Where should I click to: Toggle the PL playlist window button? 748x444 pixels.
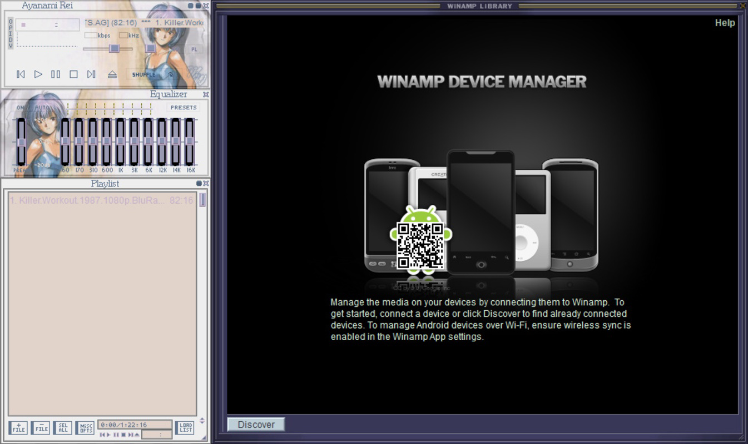click(194, 49)
